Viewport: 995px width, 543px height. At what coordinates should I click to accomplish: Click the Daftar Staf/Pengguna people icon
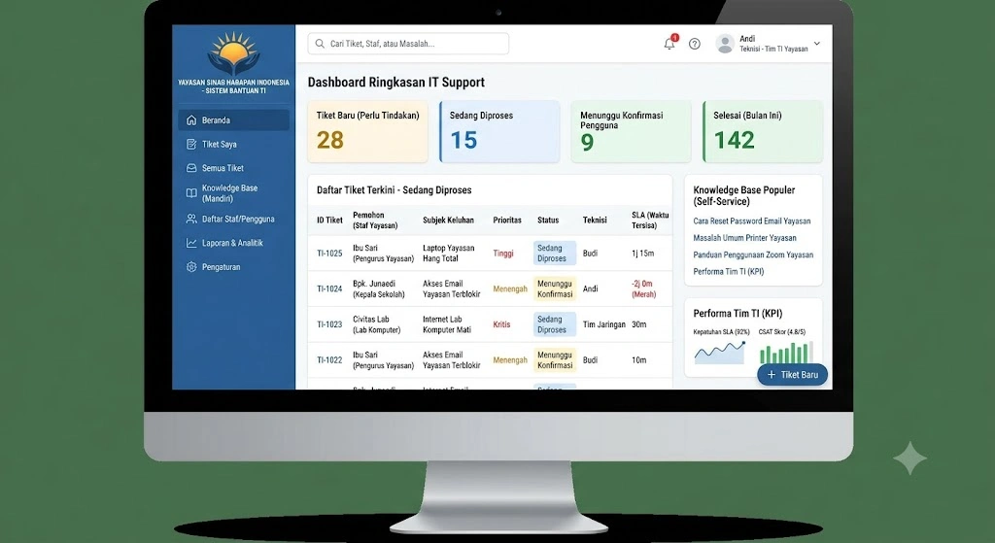tap(191, 219)
